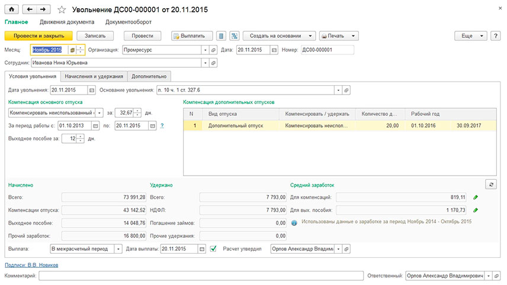Viewport: 507px width, 285px height.
Task: Expand the Ответственный dropdown arrow
Action: 488,276
